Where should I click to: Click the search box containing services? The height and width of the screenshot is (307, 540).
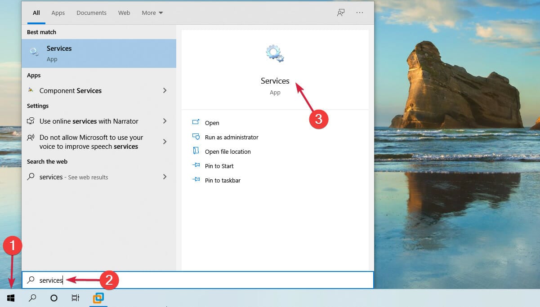tap(198, 280)
